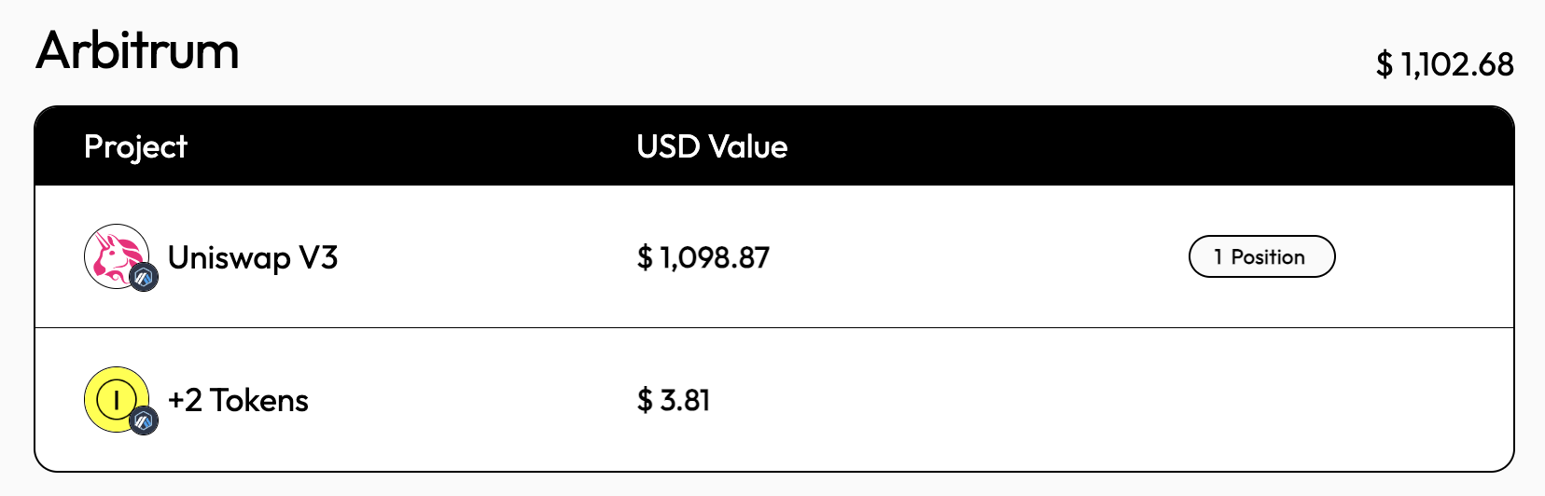Image resolution: width=1545 pixels, height=496 pixels.
Task: Select the Uniswap V3 project name
Action: 253,257
